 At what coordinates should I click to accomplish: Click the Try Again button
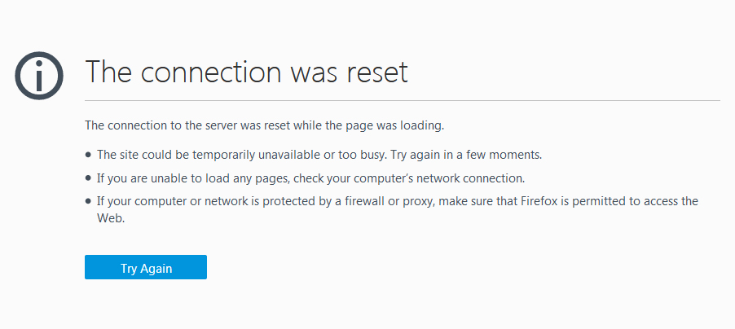click(146, 267)
